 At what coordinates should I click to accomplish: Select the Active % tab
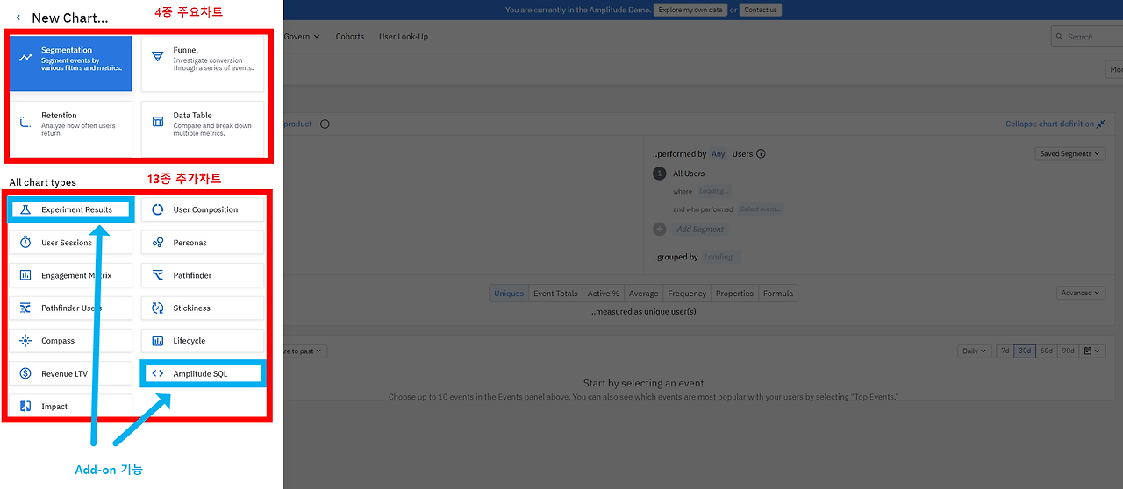tap(604, 294)
